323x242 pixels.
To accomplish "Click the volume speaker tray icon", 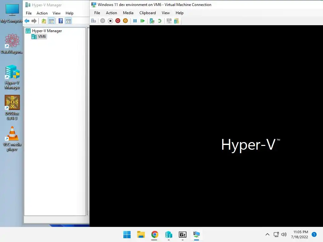I will pos(284,234).
